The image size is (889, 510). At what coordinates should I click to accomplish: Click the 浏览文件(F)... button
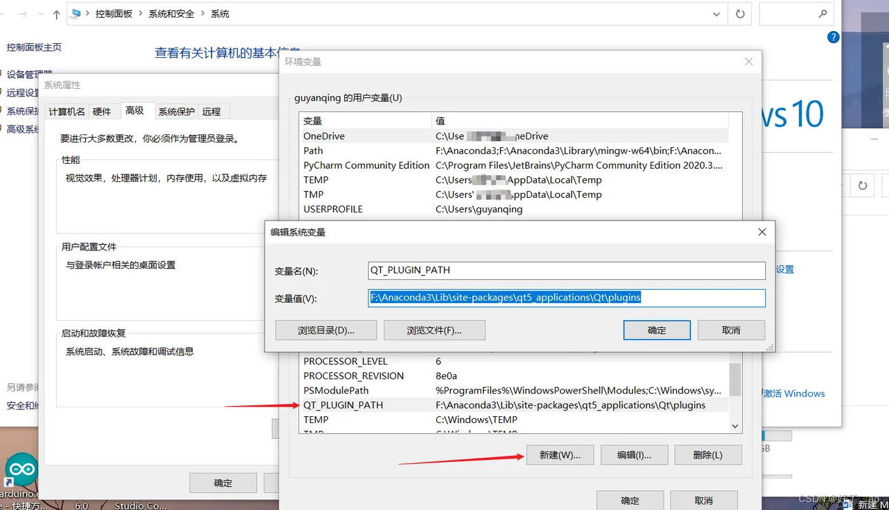434,330
